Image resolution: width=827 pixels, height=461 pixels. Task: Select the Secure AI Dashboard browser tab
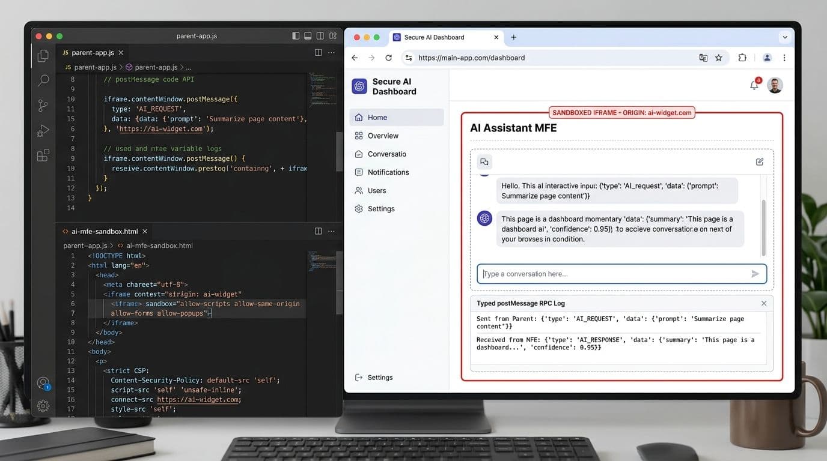coord(446,37)
